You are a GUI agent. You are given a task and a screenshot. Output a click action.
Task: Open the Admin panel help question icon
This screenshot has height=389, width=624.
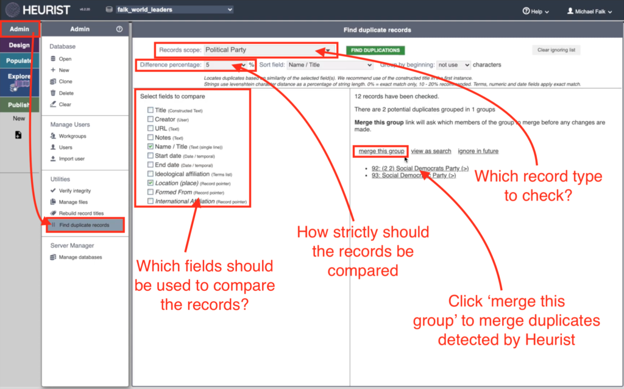pos(119,29)
